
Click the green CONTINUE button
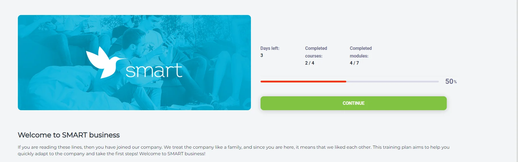[x=353, y=103]
